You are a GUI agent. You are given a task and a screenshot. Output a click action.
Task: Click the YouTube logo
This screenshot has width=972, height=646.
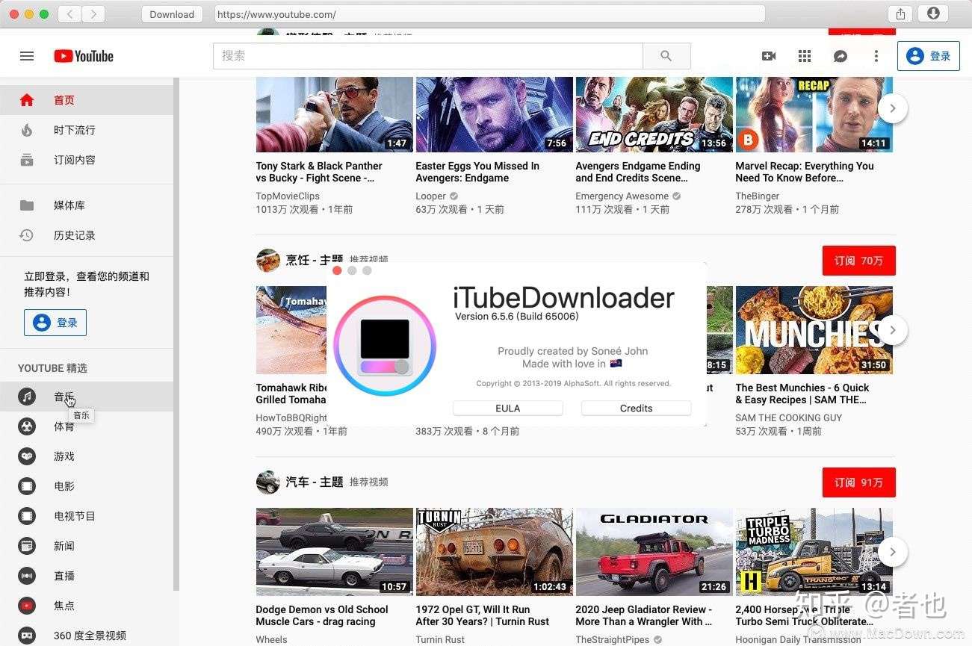tap(84, 56)
